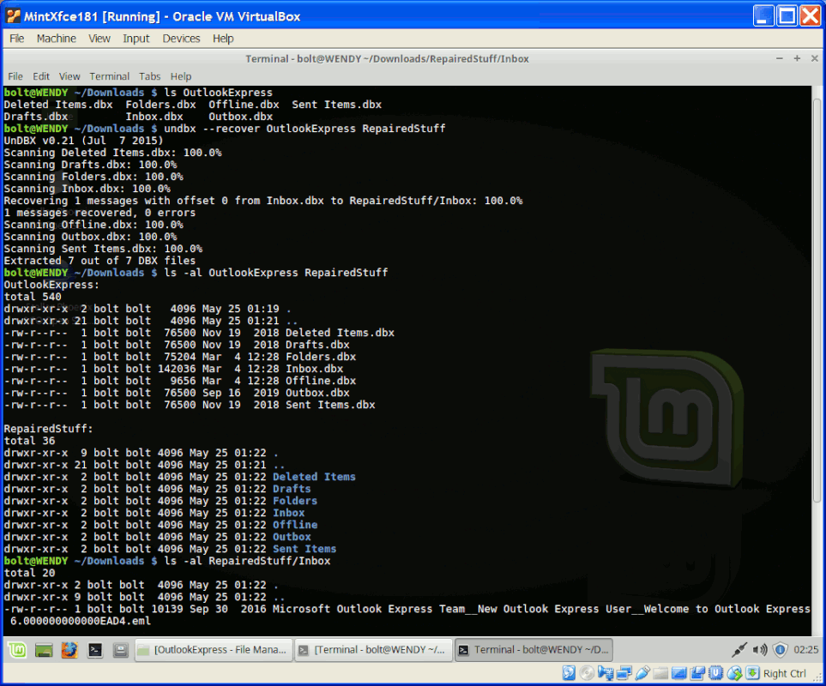Click the terminal window title text

tap(387, 59)
